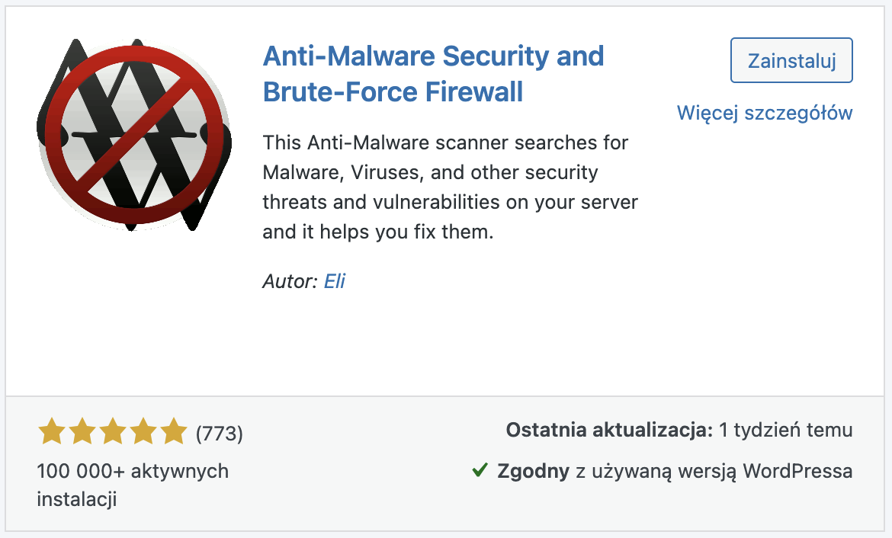Select the fourth rating star
The height and width of the screenshot is (538, 892).
coord(141,431)
